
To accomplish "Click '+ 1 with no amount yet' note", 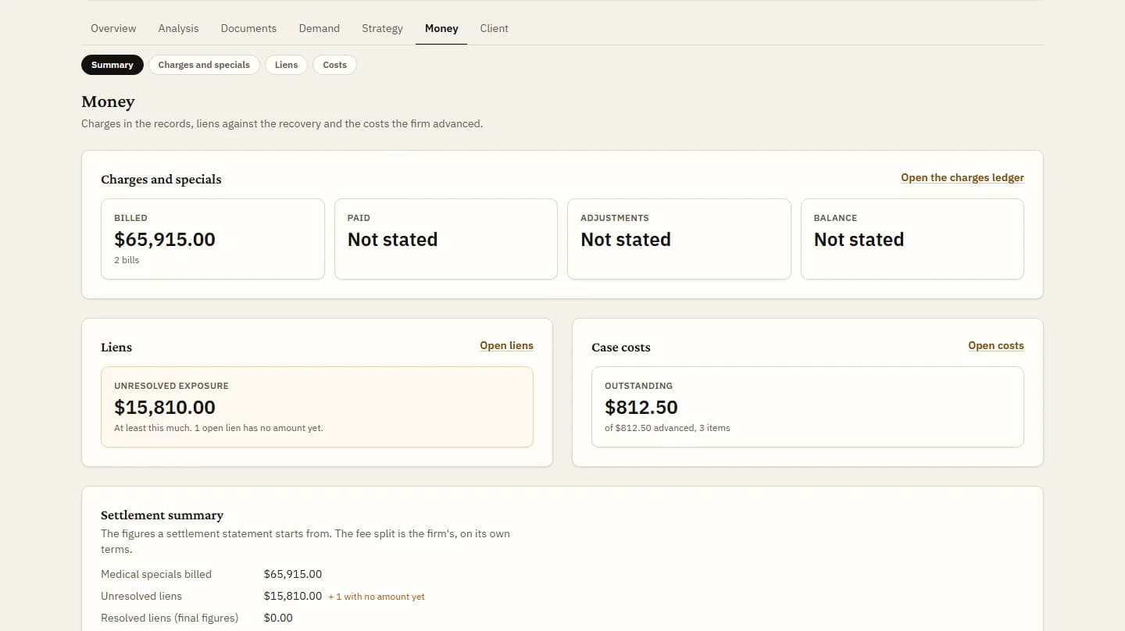I will [377, 597].
